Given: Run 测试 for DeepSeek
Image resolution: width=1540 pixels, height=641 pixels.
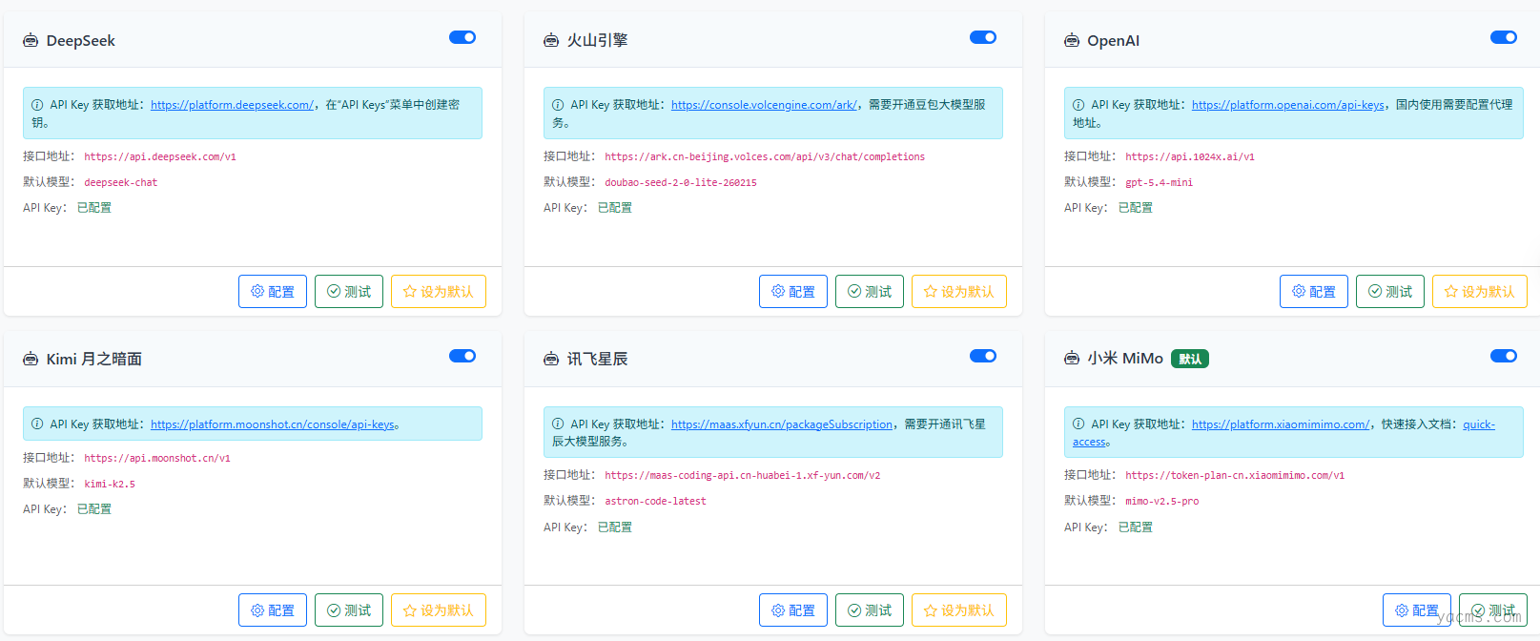Looking at the screenshot, I should (349, 291).
